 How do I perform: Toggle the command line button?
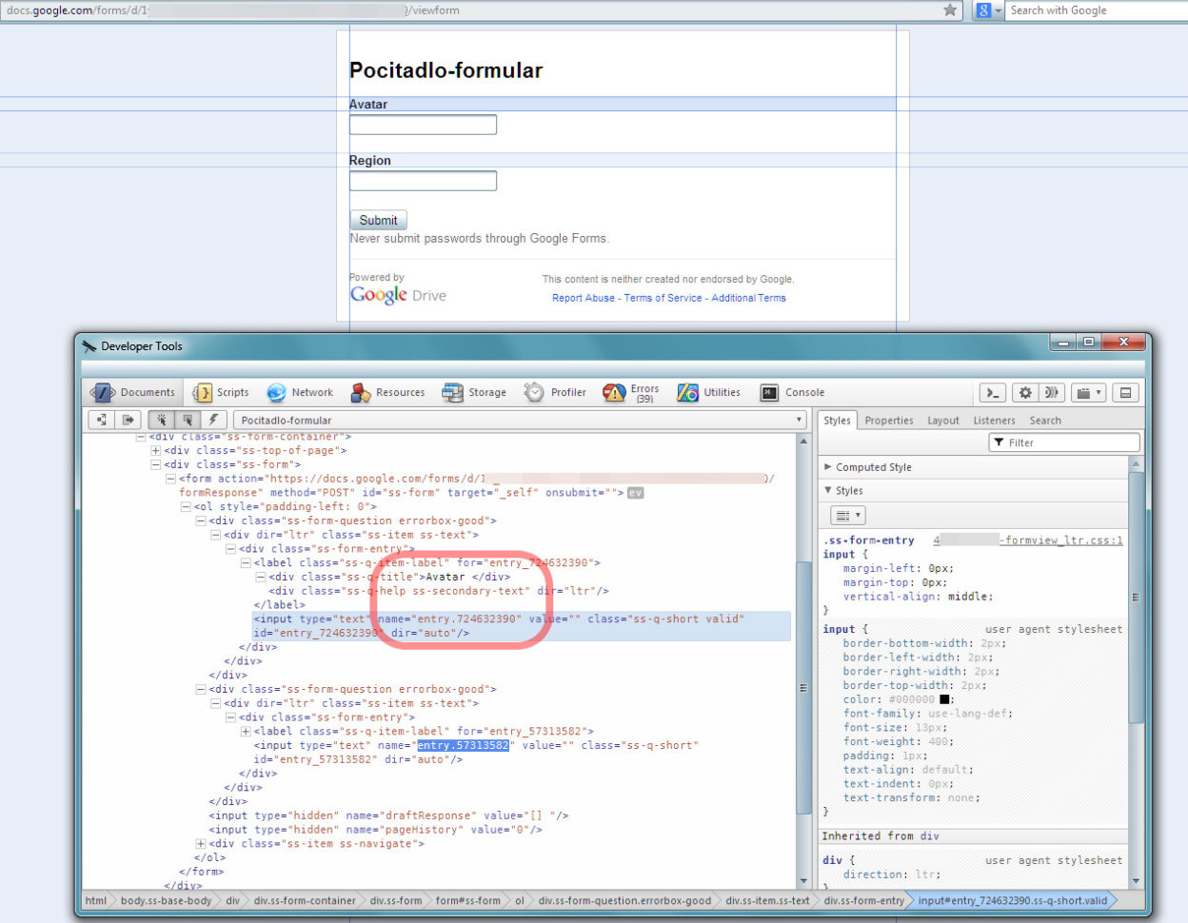993,393
